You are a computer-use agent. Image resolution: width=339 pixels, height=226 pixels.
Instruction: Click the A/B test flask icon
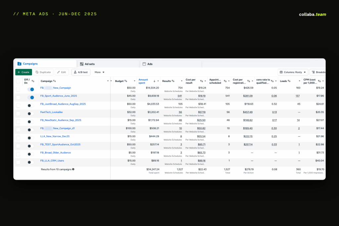(75, 72)
